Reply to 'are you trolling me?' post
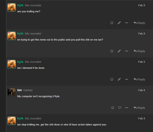Screen dimensions: 153x132 point(139,23)
